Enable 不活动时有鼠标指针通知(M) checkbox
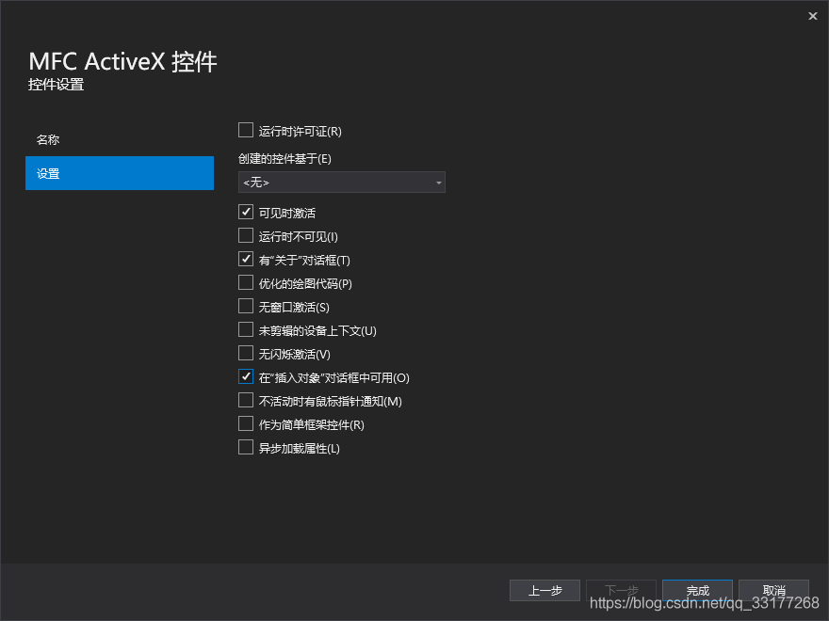 pyautogui.click(x=246, y=400)
